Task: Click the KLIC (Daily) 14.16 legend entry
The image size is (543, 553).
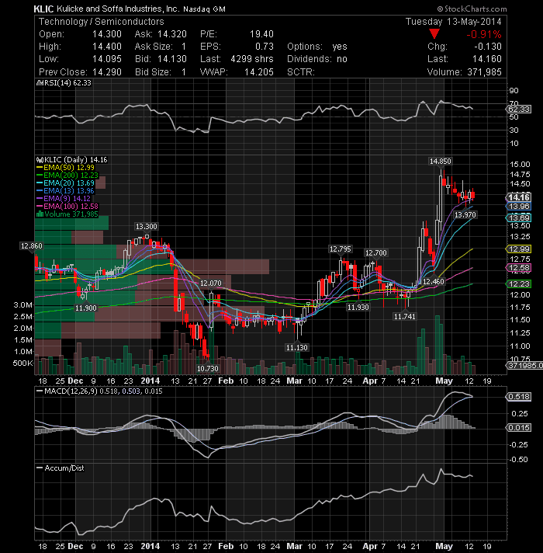Action: click(76, 160)
